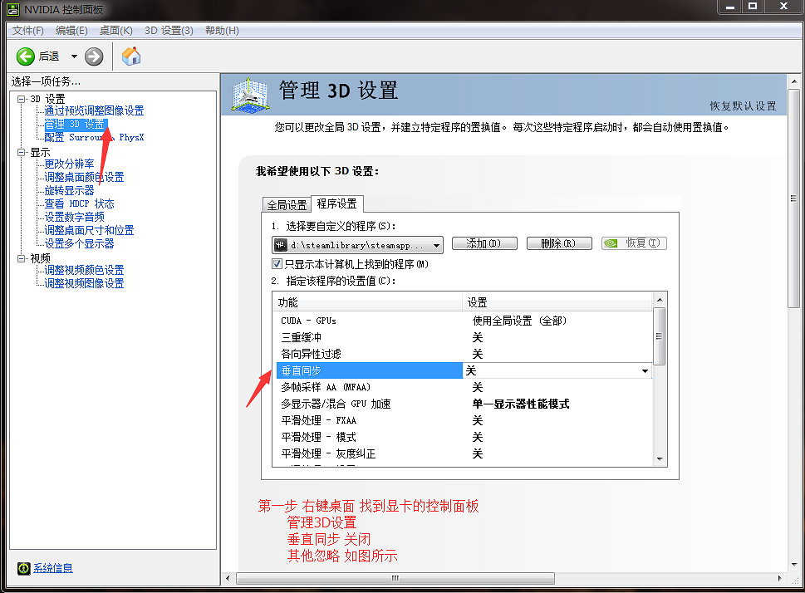The width and height of the screenshot is (805, 593).
Task: Click the 管理 3D 设置 header icon
Action: pos(250,95)
